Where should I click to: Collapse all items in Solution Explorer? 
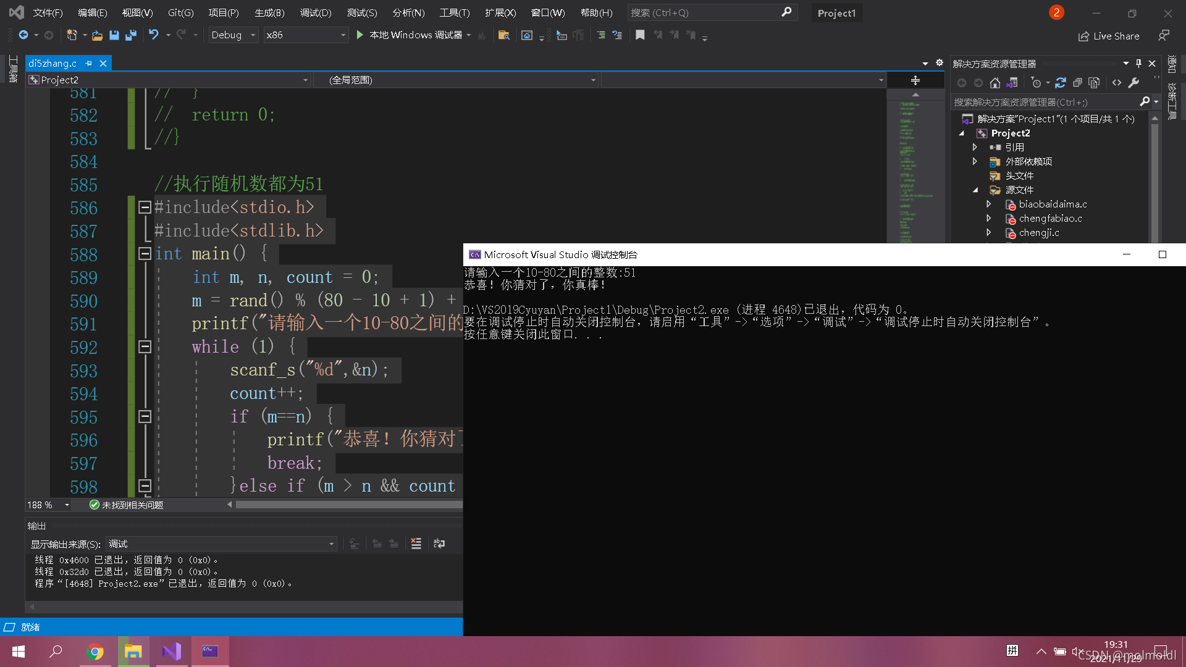[1077, 83]
